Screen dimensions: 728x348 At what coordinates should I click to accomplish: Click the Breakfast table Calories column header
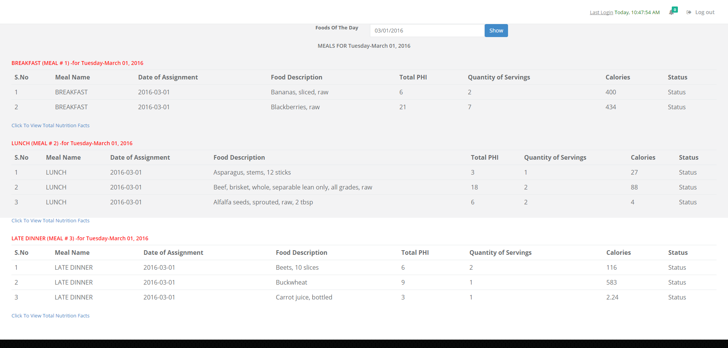point(617,77)
